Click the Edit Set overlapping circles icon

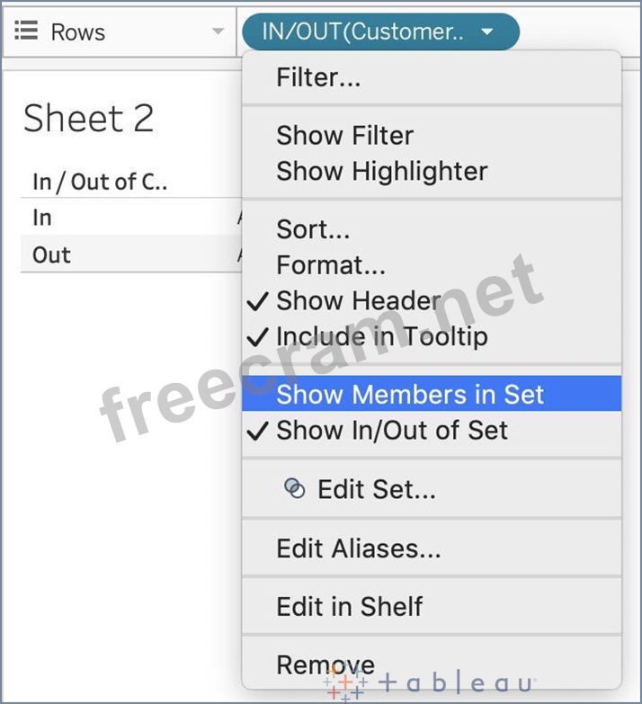tap(294, 488)
